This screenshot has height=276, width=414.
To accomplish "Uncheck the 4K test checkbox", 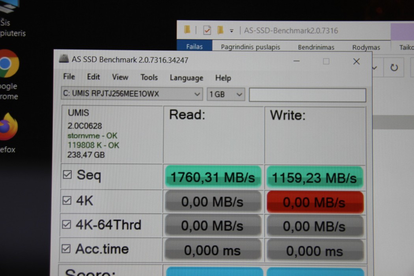I will [67, 200].
